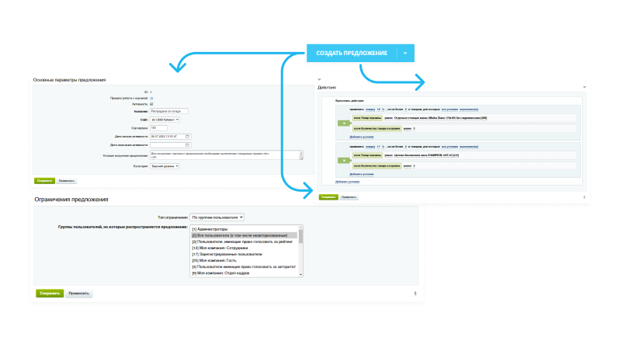Select '[17] Зарегистрированные пользователи'
The width and height of the screenshot is (621, 344).
click(245, 254)
